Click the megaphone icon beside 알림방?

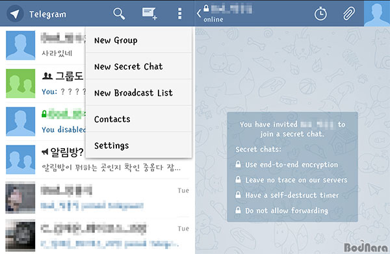pyautogui.click(x=45, y=151)
